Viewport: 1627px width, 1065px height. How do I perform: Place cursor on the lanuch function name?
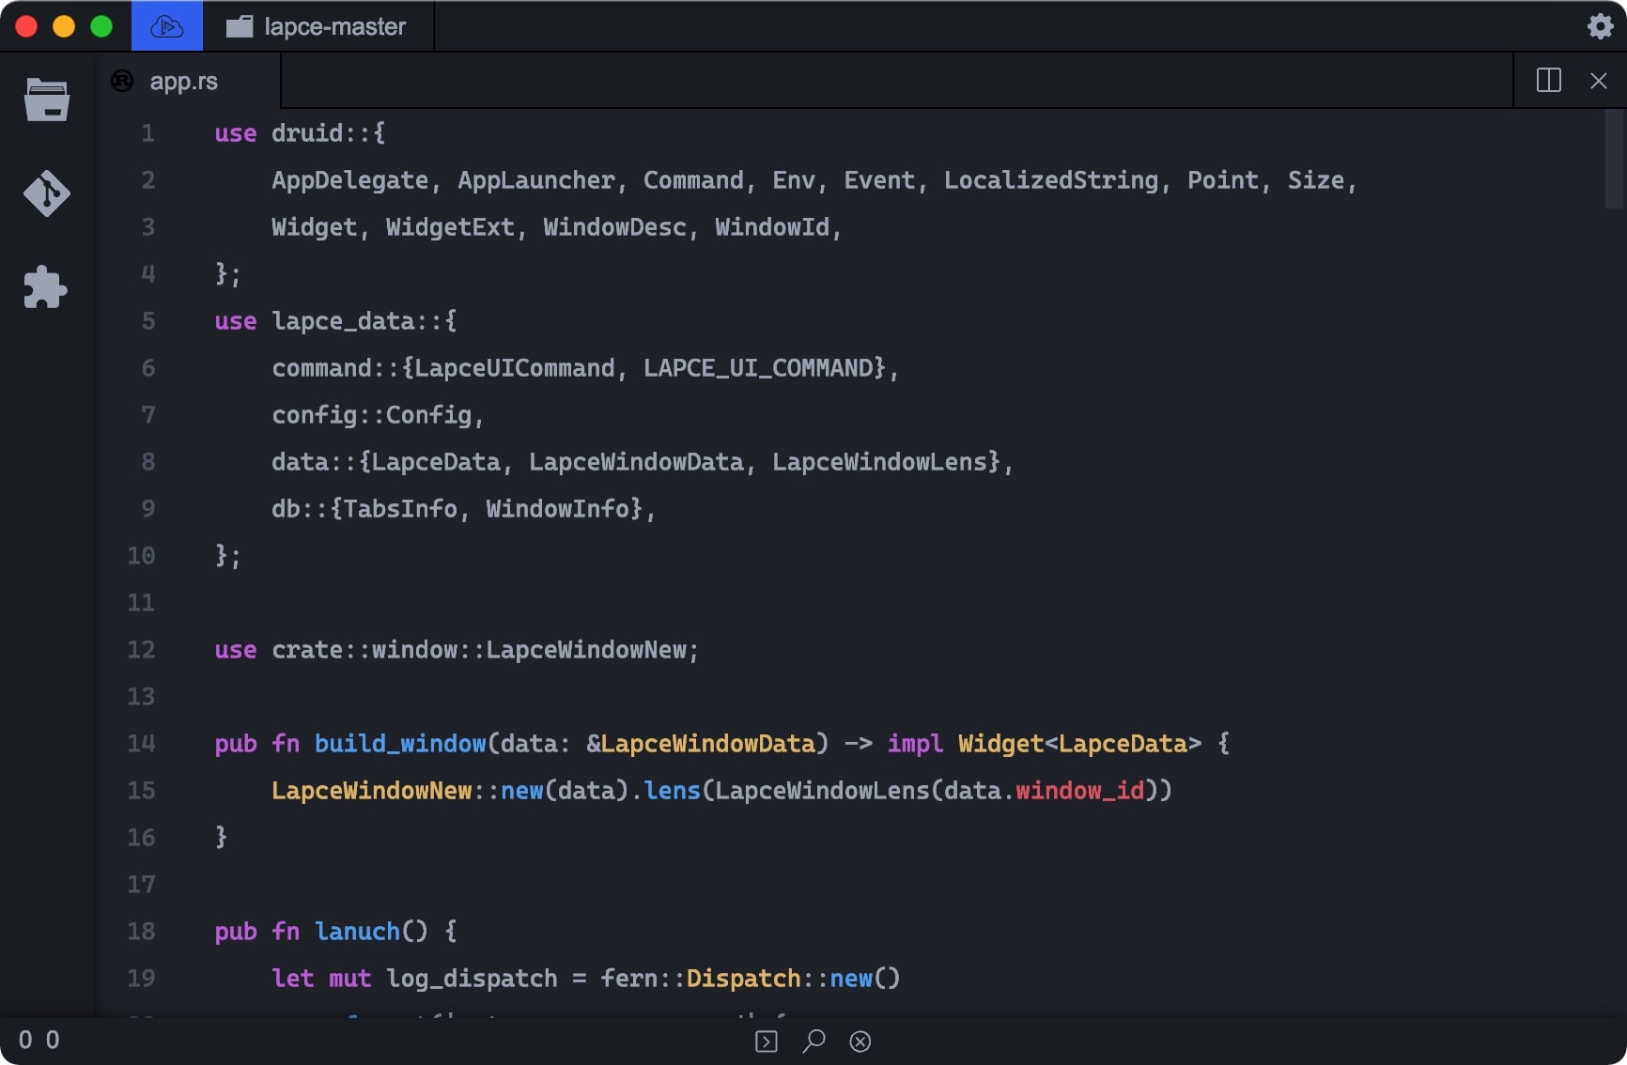coord(357,932)
